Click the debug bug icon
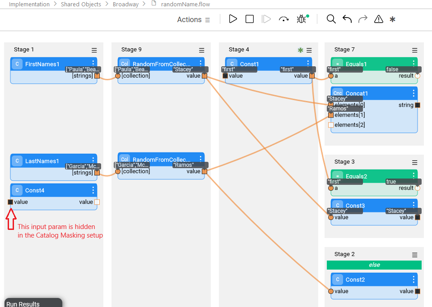Screen dimensions: 432x307 pyautogui.click(x=301, y=19)
